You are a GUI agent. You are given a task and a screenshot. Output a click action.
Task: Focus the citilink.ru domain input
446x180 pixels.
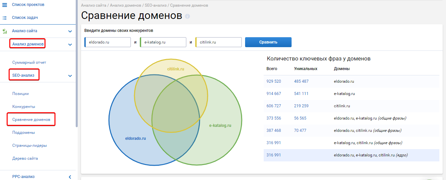point(219,42)
